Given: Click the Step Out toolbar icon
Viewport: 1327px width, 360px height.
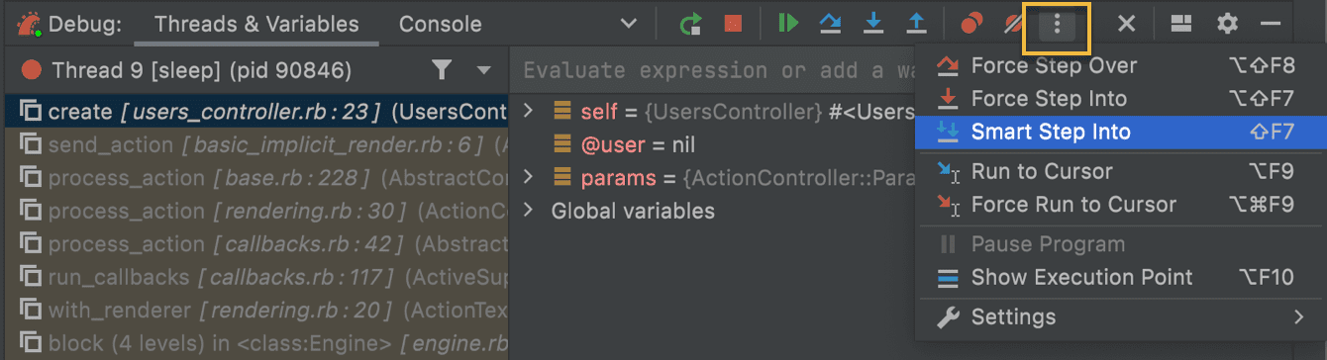Looking at the screenshot, I should [917, 24].
